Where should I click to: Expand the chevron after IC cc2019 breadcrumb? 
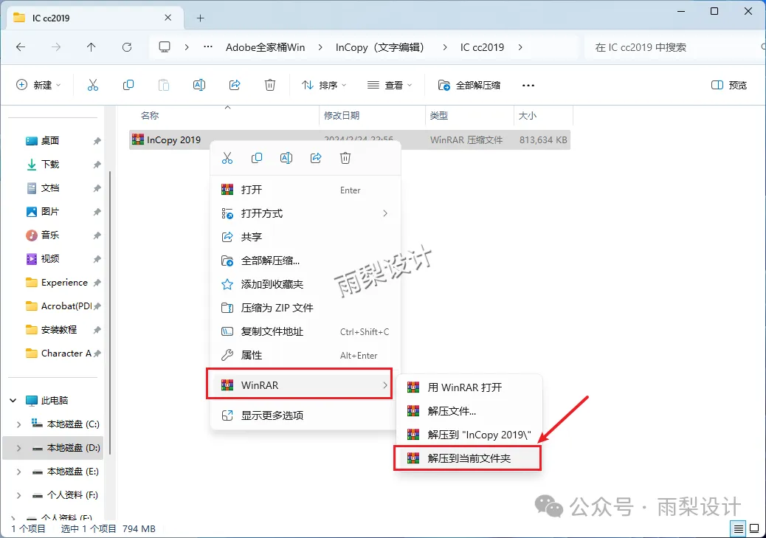[x=520, y=47]
